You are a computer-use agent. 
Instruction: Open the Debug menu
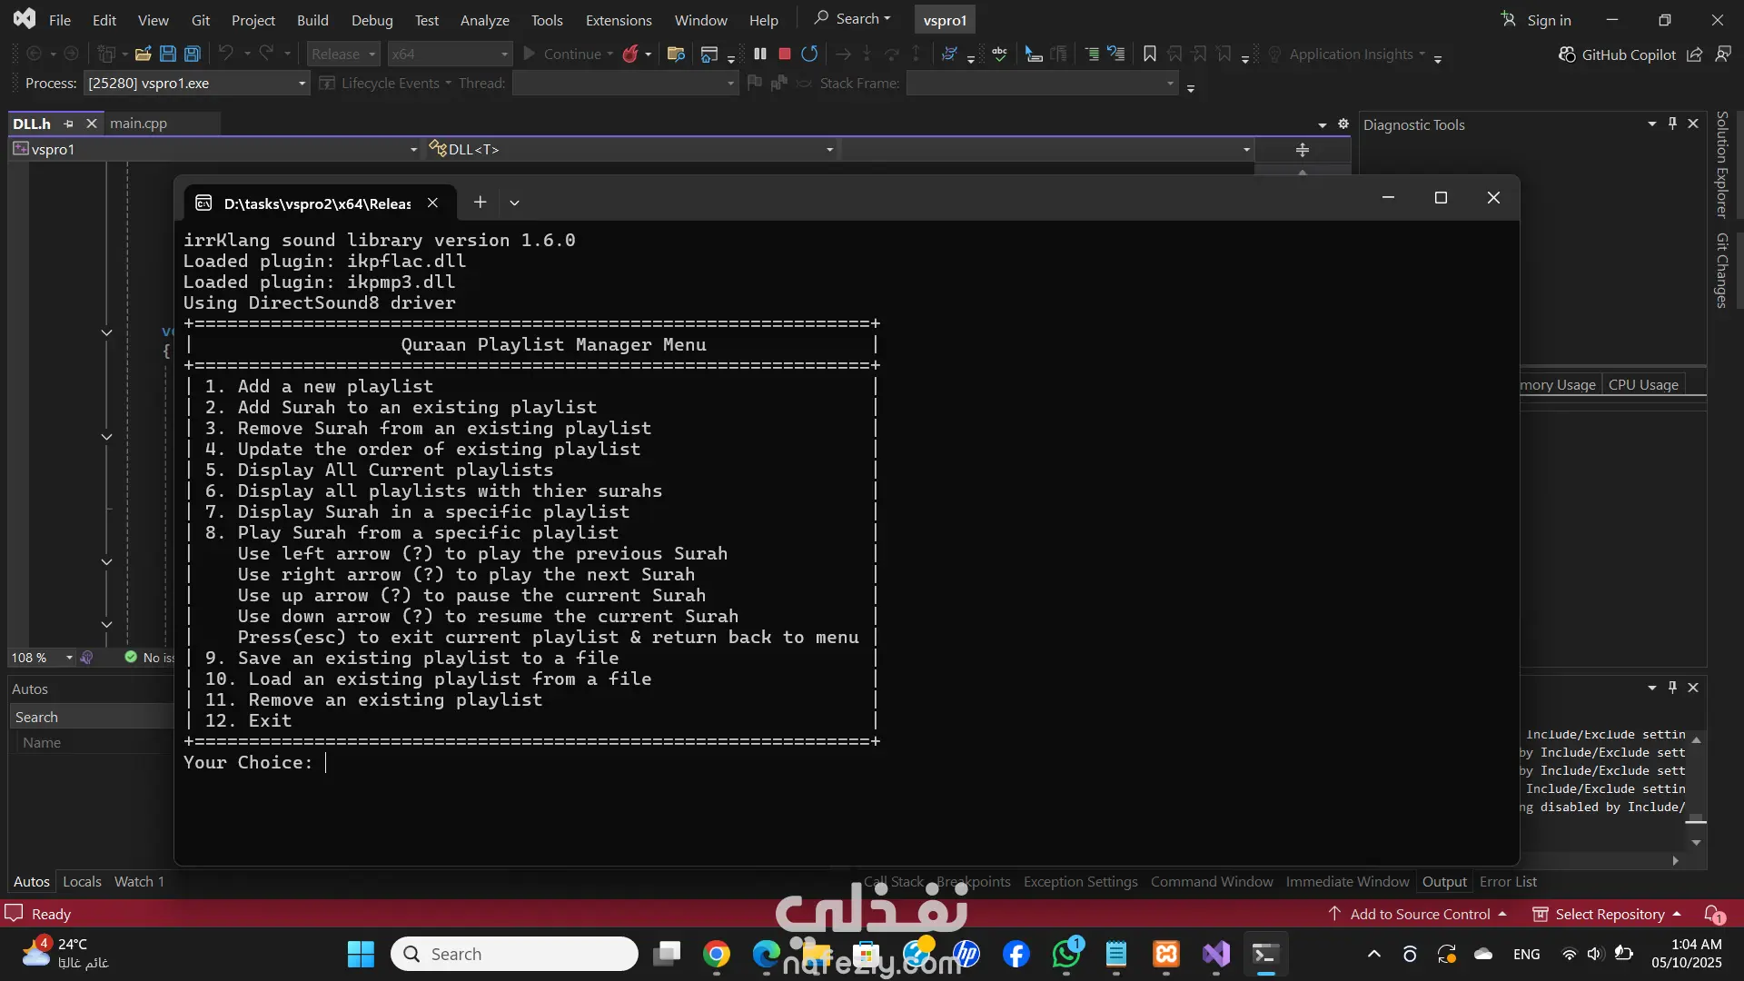point(372,20)
